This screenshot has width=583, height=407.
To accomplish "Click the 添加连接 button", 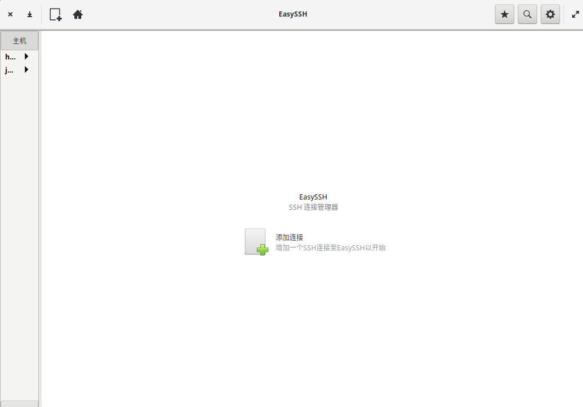I will [x=289, y=237].
